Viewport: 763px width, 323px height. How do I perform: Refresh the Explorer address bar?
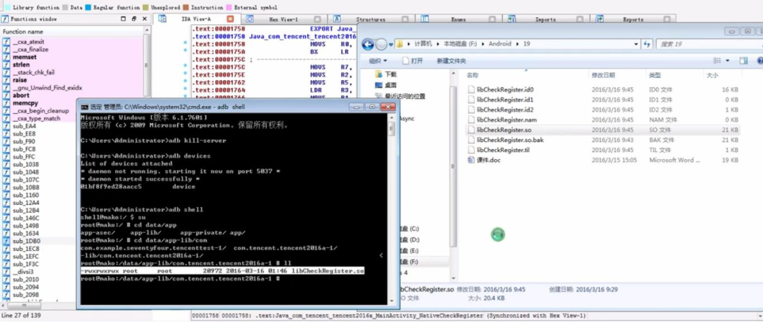point(647,44)
